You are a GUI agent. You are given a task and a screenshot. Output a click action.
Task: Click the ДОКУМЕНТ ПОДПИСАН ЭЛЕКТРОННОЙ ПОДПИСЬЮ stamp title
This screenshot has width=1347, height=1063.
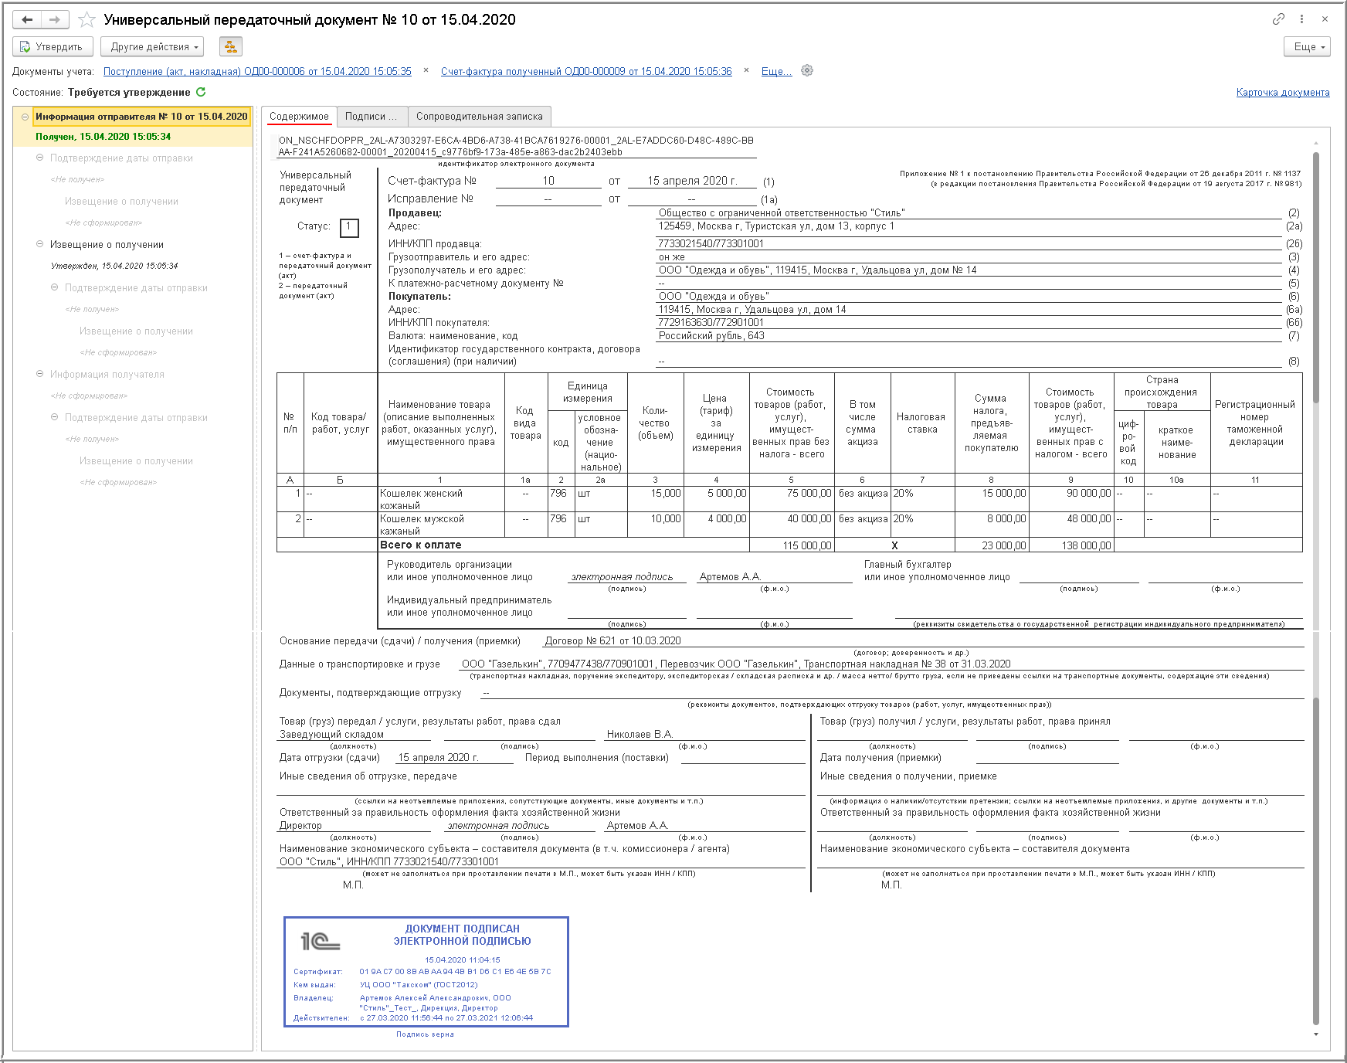(463, 935)
